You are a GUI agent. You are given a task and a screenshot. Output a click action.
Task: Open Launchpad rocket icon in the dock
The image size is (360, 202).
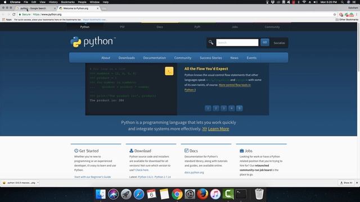[x=126, y=194]
